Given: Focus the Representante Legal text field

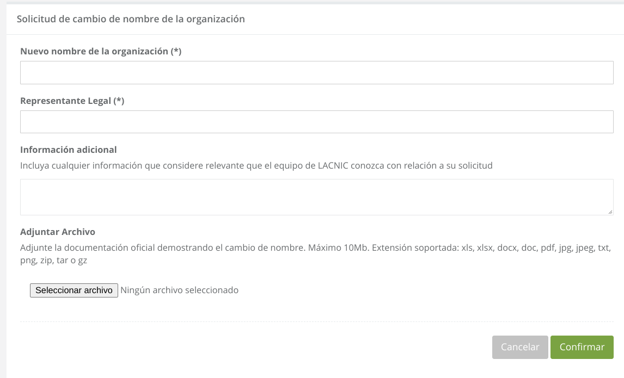Looking at the screenshot, I should coord(316,122).
